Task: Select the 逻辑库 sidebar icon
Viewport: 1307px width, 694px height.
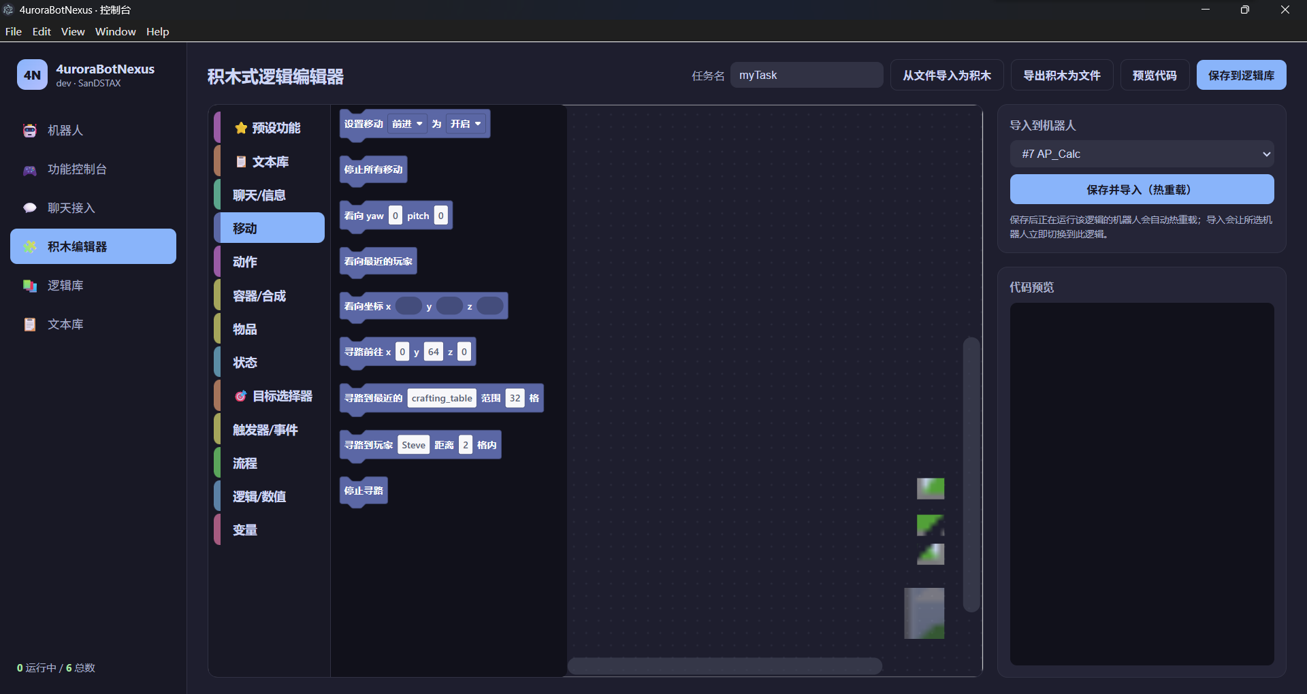Action: click(30, 286)
